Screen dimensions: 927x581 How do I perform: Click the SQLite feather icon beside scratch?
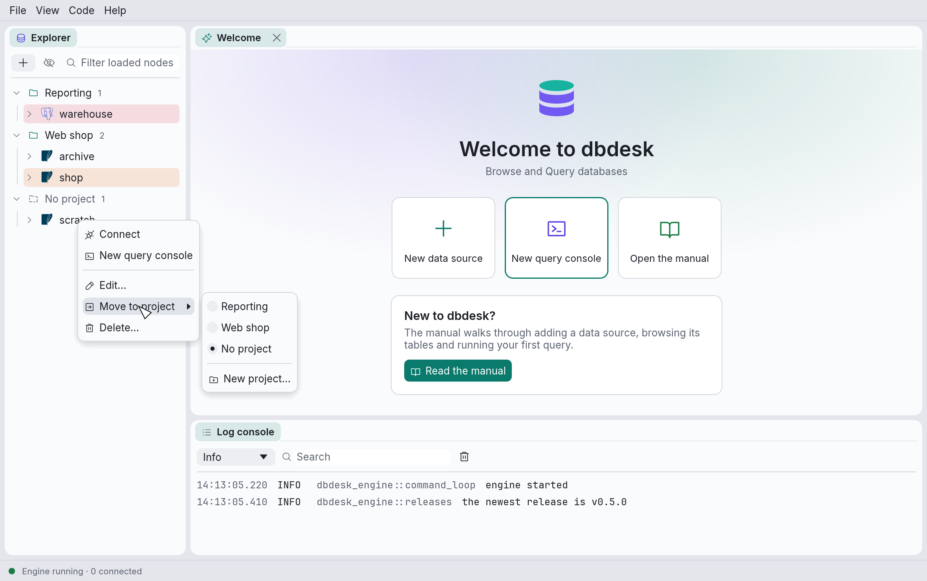pos(47,220)
